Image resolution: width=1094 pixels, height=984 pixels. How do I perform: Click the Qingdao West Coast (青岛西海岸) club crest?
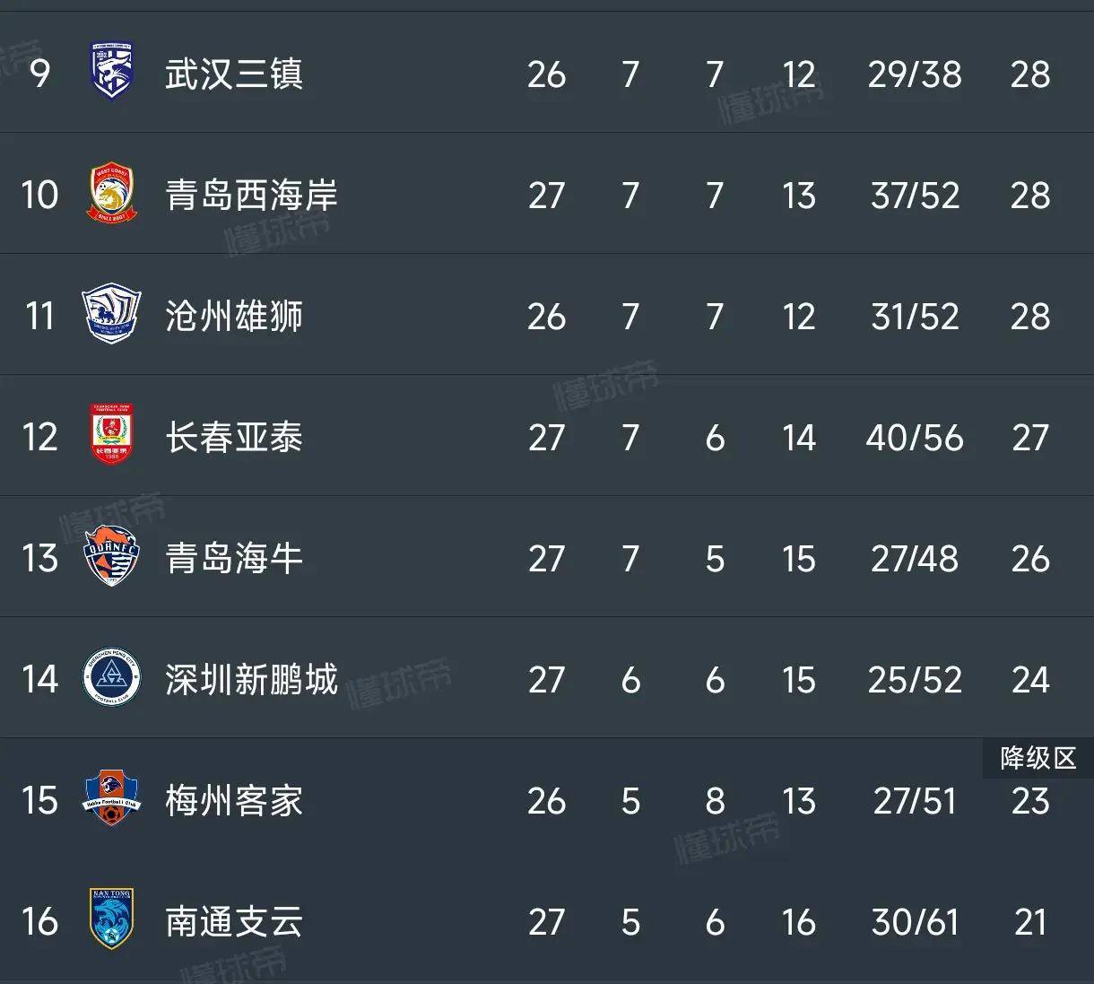[112, 194]
